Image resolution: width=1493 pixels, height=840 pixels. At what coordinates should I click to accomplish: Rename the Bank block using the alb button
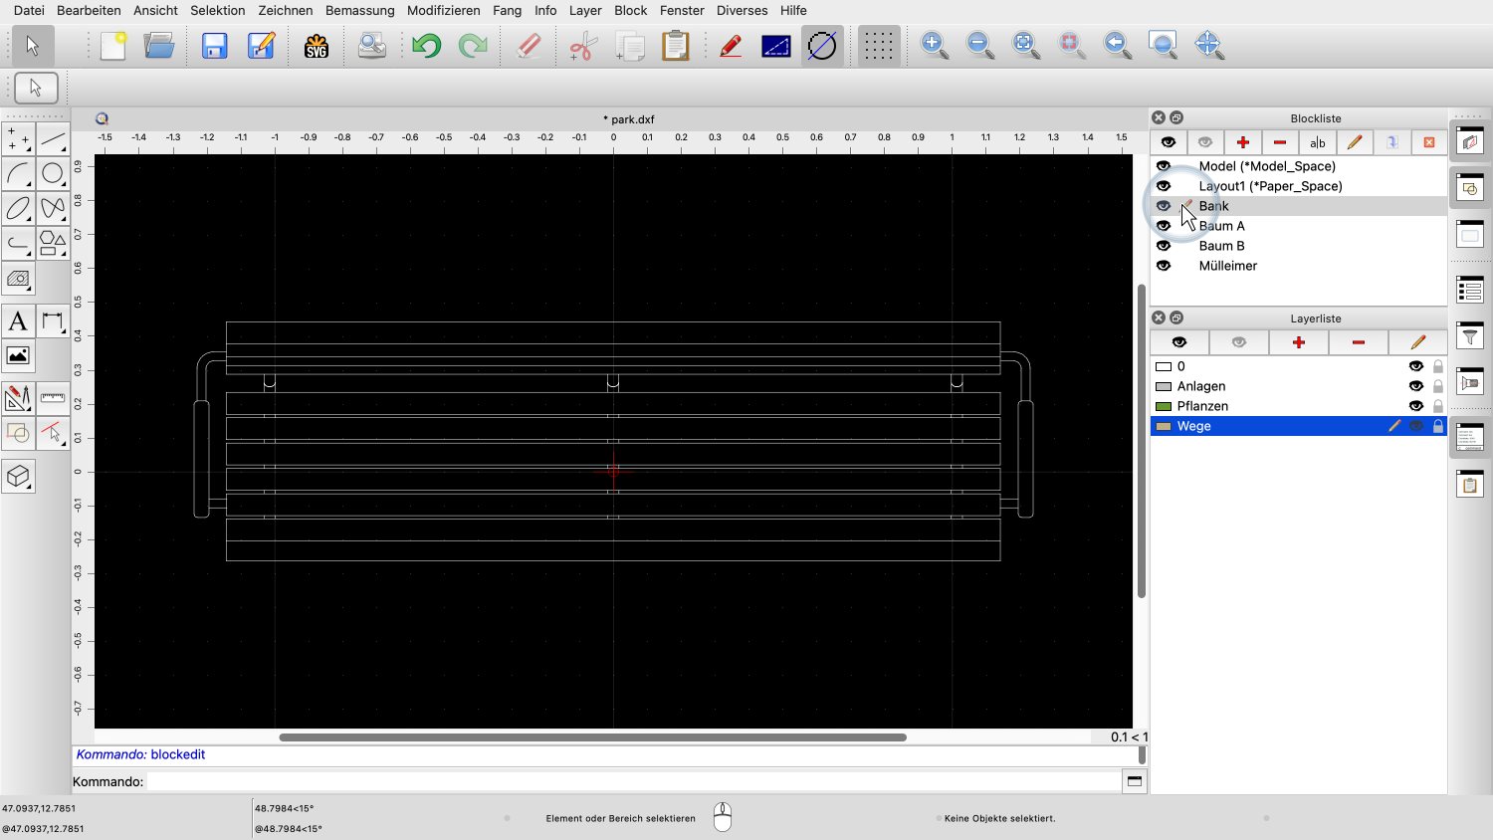pyautogui.click(x=1317, y=142)
